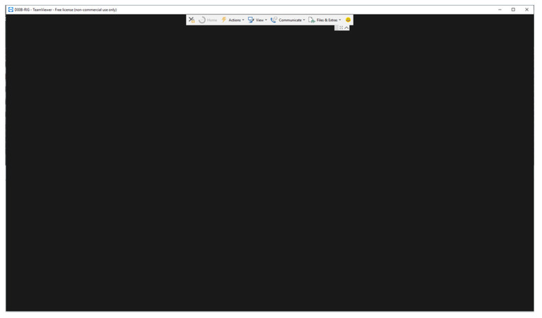
Task: Click the Home toolbar button
Action: [x=208, y=20]
